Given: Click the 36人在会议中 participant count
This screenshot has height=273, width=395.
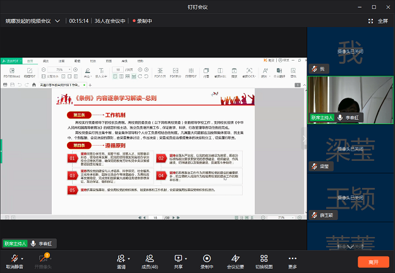Looking at the screenshot, I should point(111,21).
